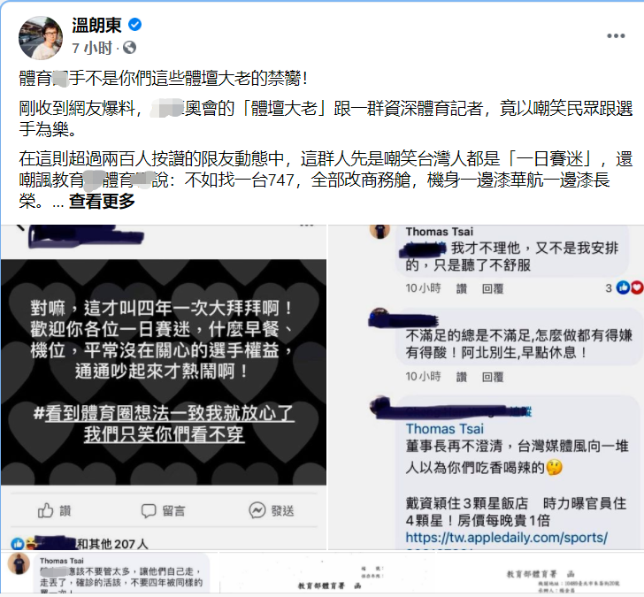Click the blue verified badge
Screen dimensions: 644x597
point(134,25)
